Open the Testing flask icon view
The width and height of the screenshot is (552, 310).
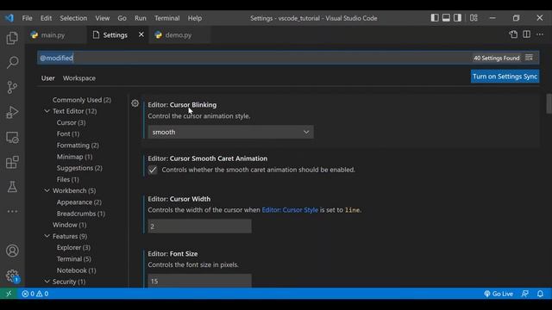tap(12, 187)
